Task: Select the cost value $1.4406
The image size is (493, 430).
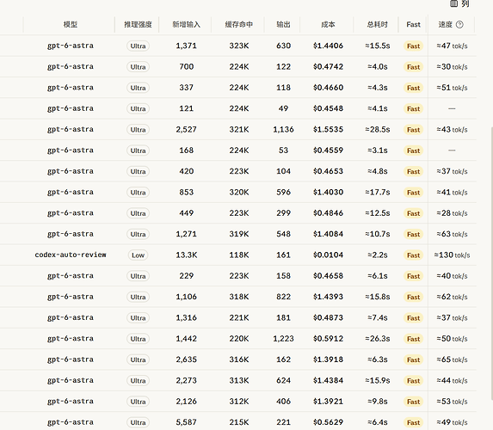Action: pyautogui.click(x=328, y=46)
